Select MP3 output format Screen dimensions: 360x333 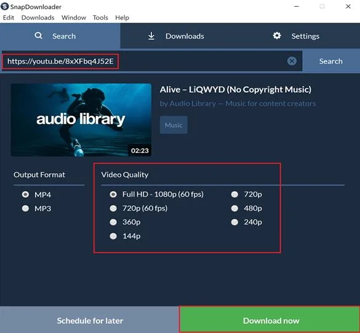25,208
